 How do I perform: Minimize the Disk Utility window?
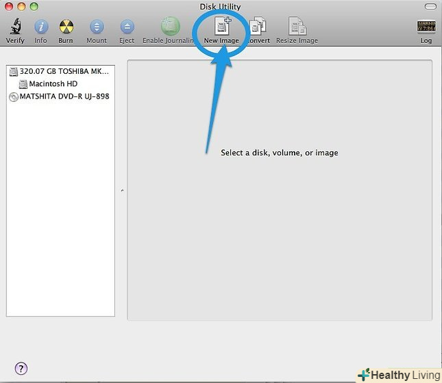21,6
